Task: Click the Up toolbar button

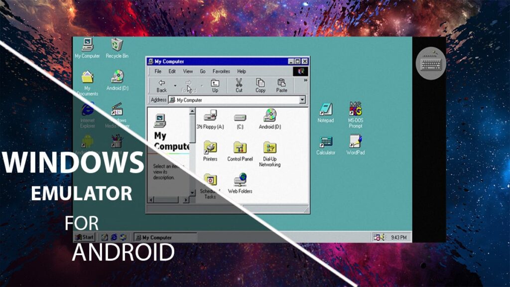Action: point(215,86)
